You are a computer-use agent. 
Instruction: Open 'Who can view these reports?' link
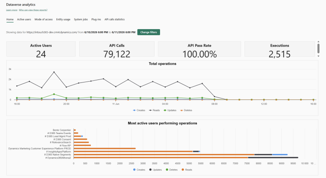tap(33, 10)
